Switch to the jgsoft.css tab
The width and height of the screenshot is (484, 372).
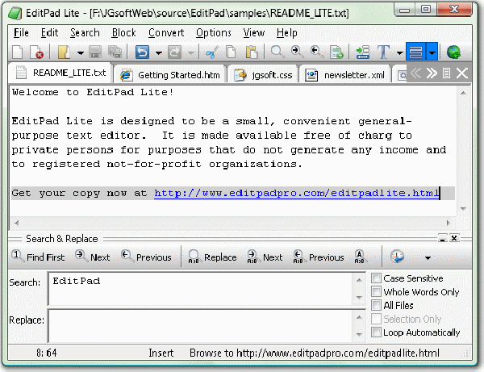pos(263,75)
